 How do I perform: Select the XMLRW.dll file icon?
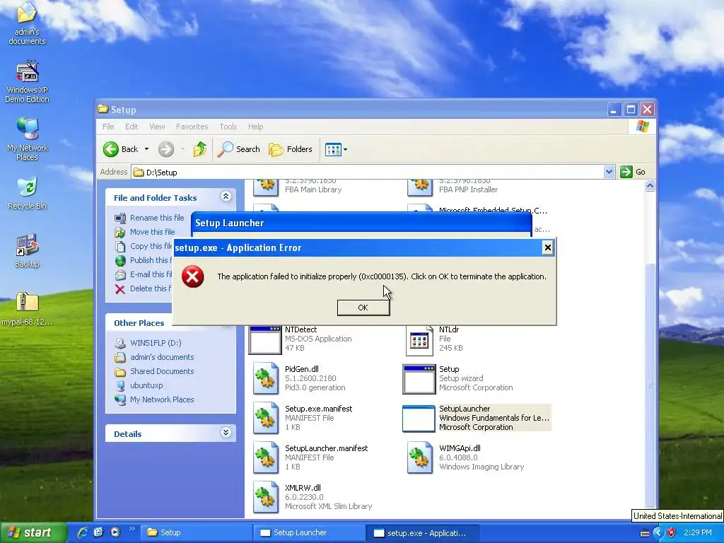tap(266, 498)
